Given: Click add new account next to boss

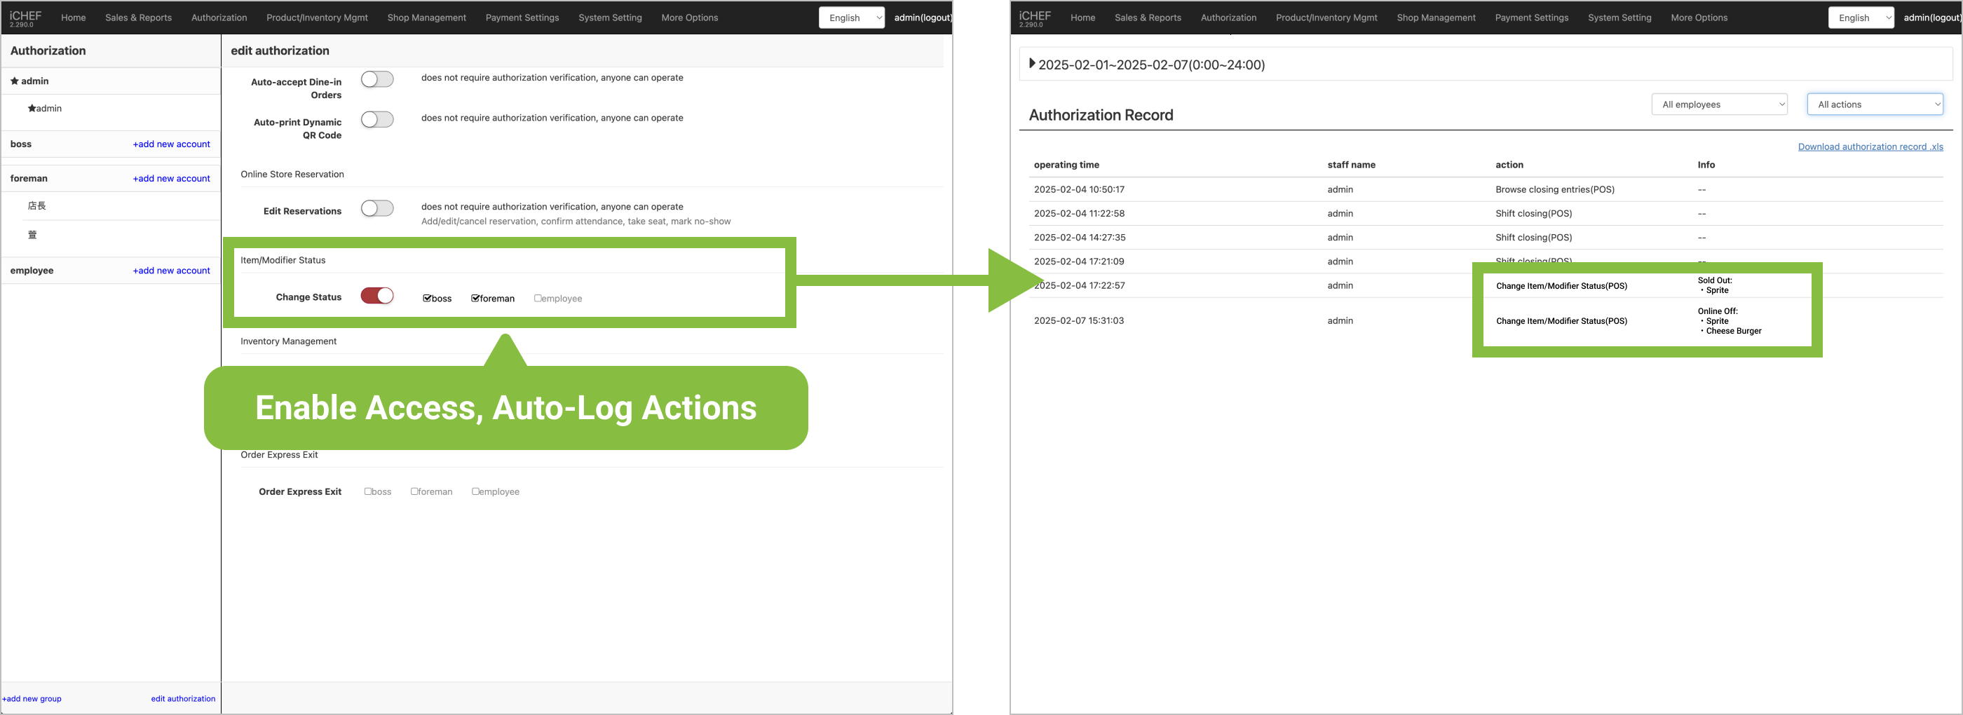Looking at the screenshot, I should 172,144.
